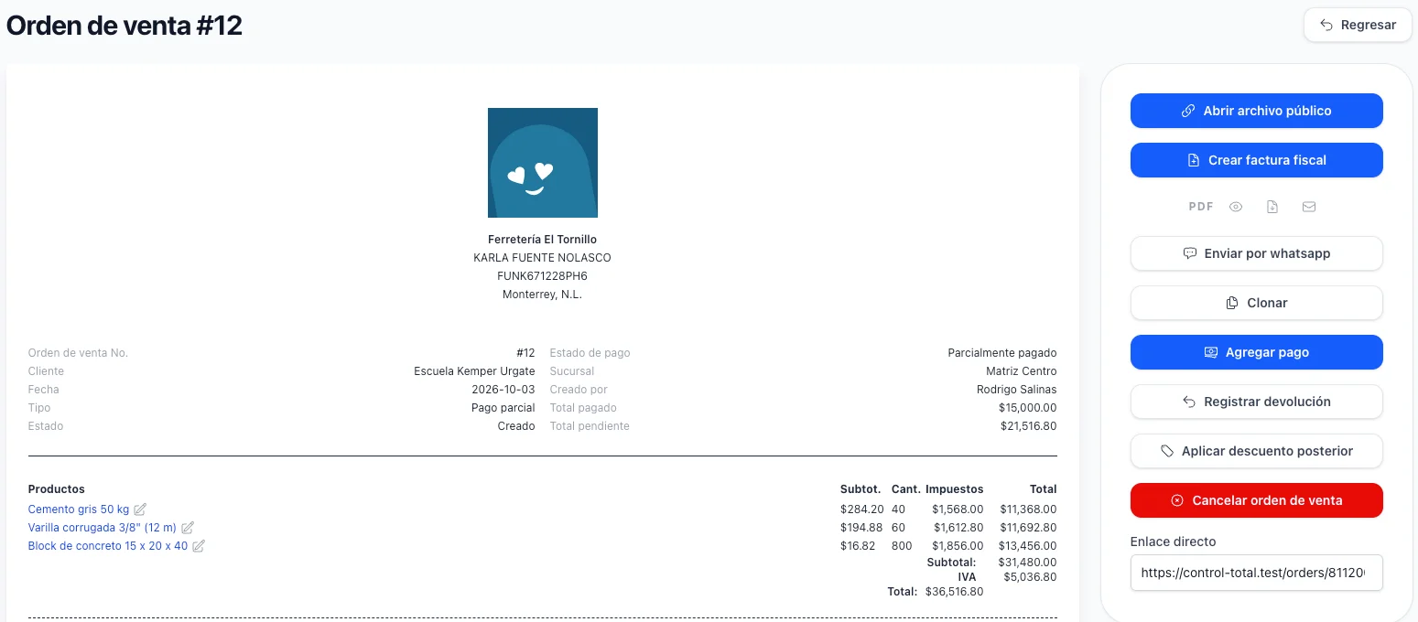The width and height of the screenshot is (1418, 622).
Task: Click the order type Pago parcial
Action: pos(503,408)
